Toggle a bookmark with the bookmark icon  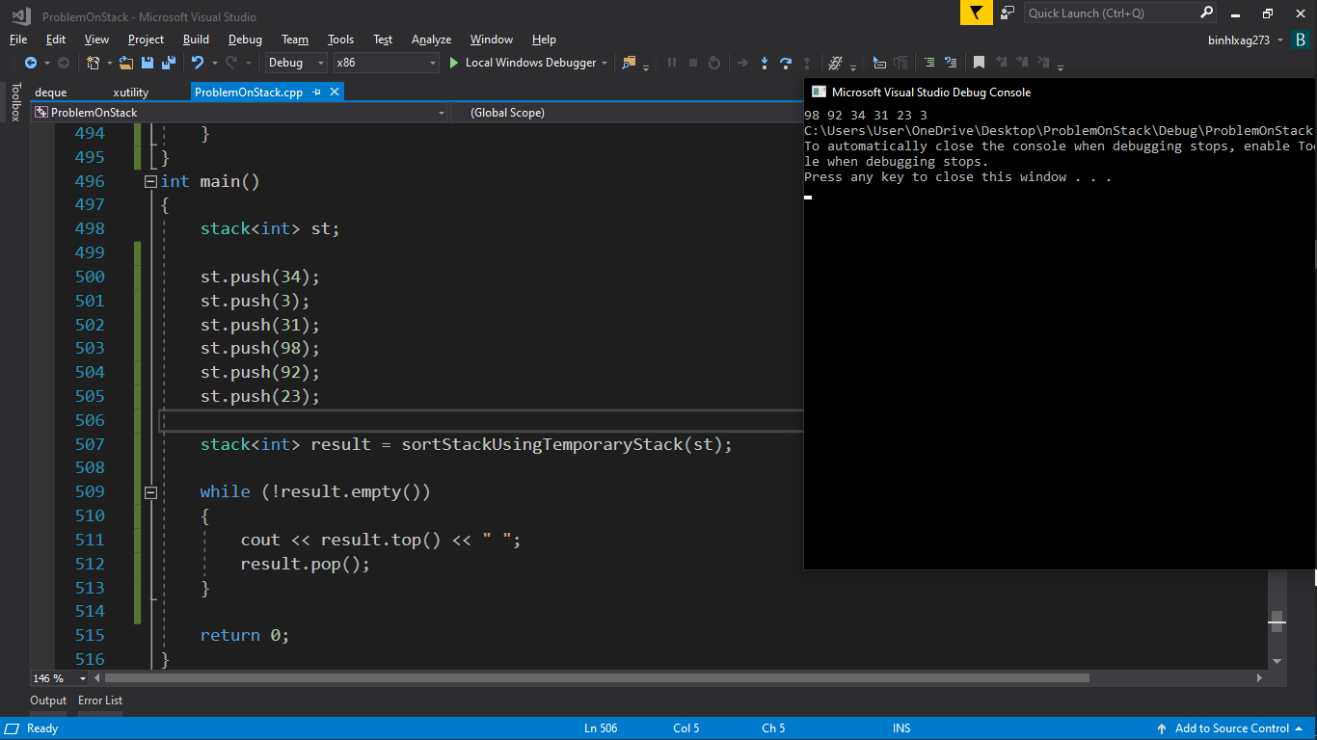tap(979, 63)
